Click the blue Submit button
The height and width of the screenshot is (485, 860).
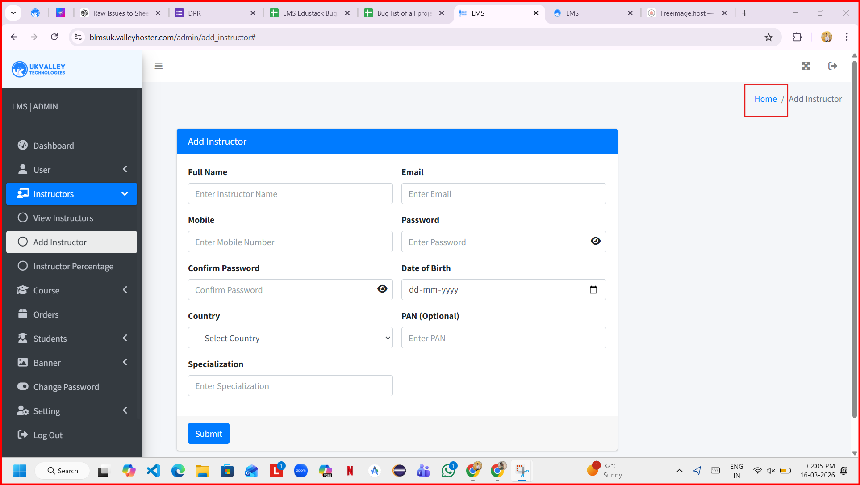pyautogui.click(x=209, y=434)
